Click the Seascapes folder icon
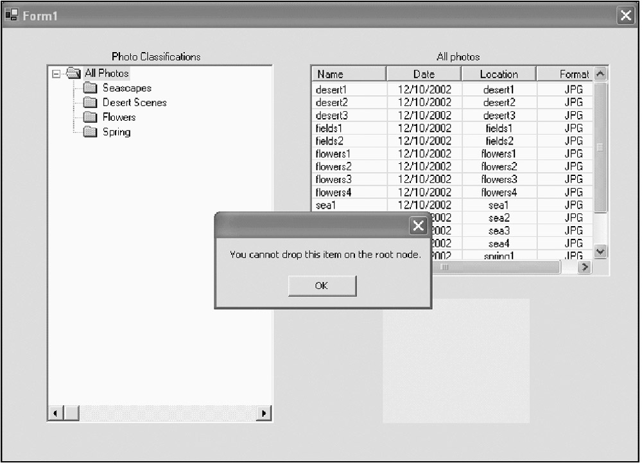The width and height of the screenshot is (642, 465). 91,88
